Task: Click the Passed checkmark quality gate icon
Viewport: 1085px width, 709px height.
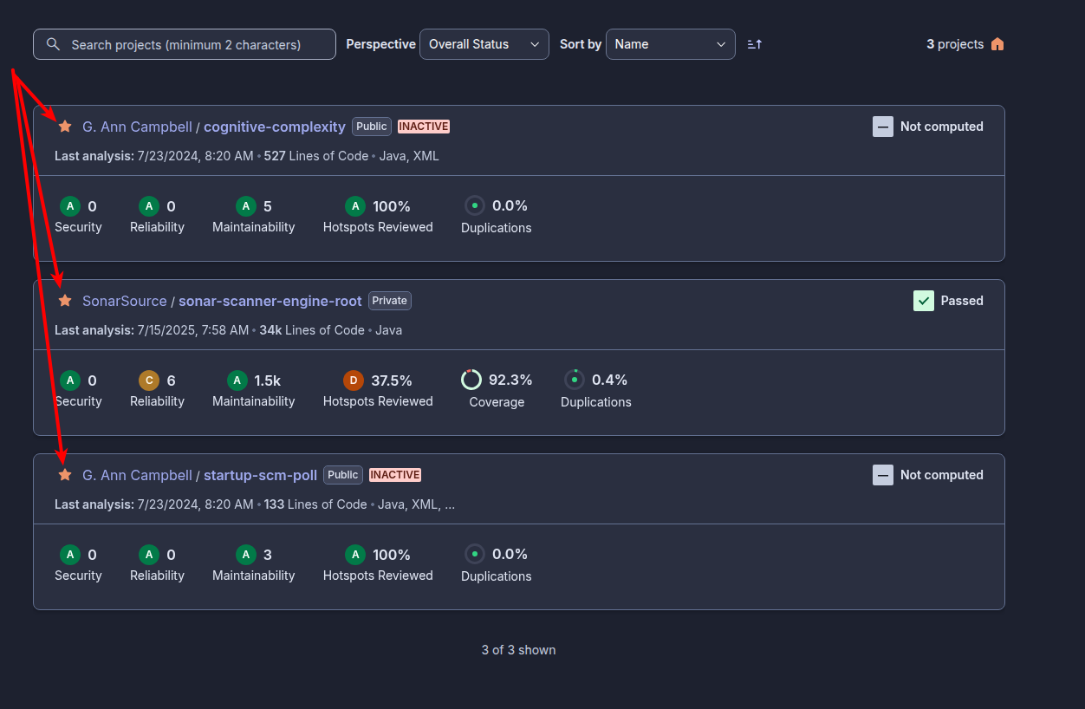Action: (924, 301)
